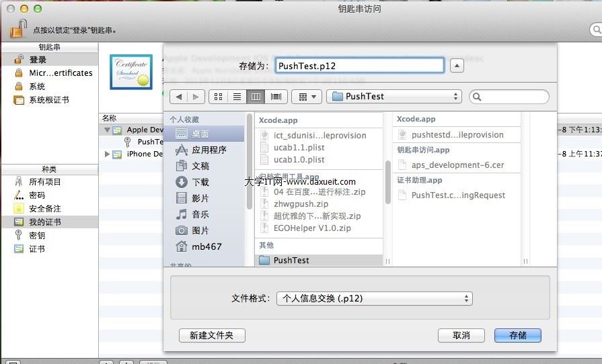Select PushTest.c...ingRequest file

coord(457,195)
